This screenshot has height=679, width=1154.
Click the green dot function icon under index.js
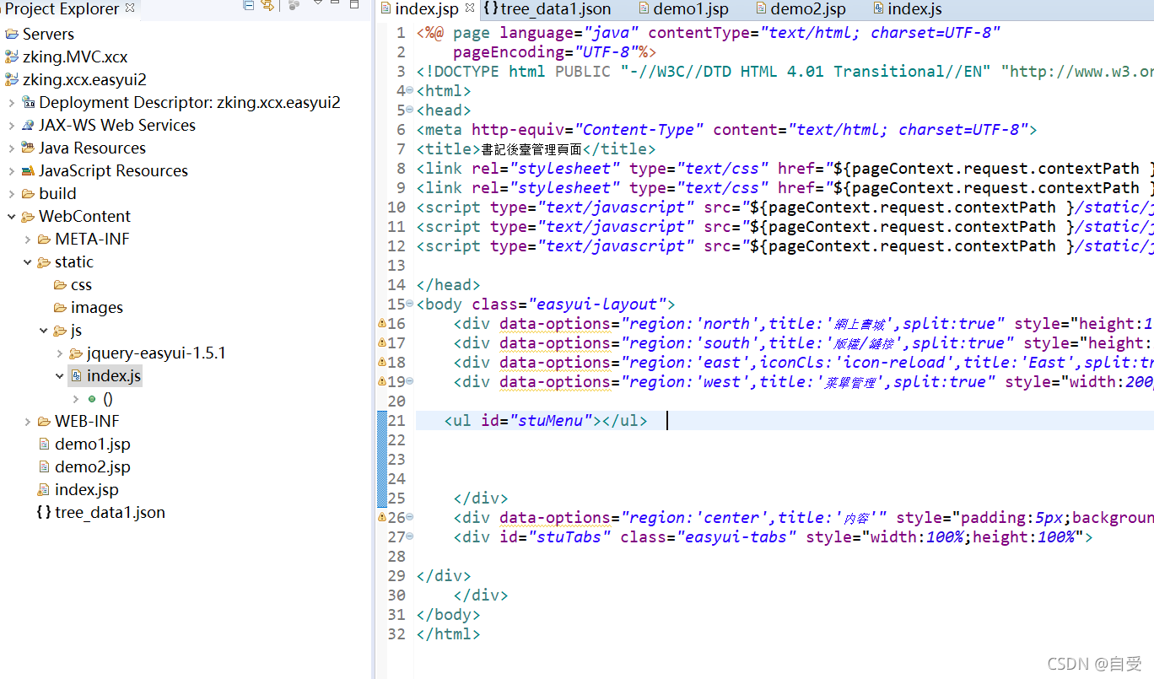point(92,399)
